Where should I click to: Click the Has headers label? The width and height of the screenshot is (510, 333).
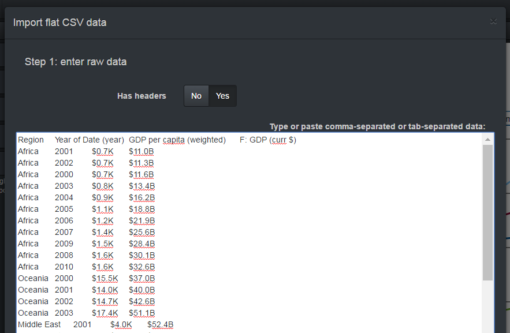pos(142,96)
